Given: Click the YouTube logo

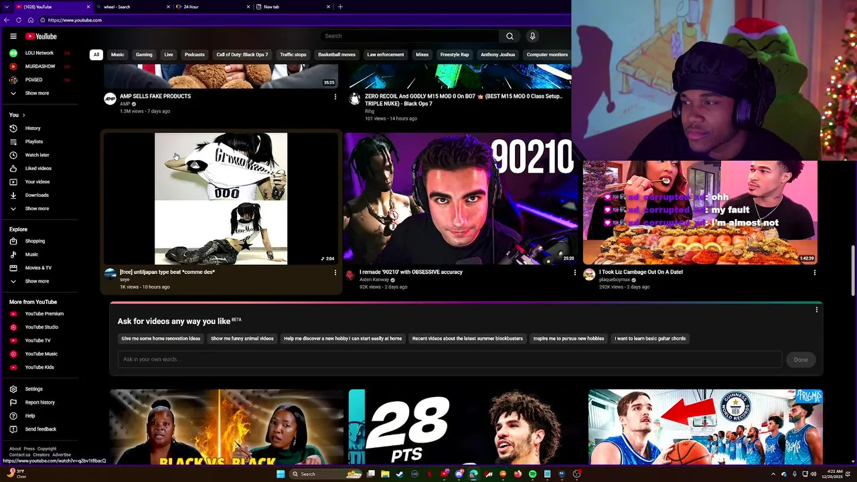Looking at the screenshot, I should point(41,36).
